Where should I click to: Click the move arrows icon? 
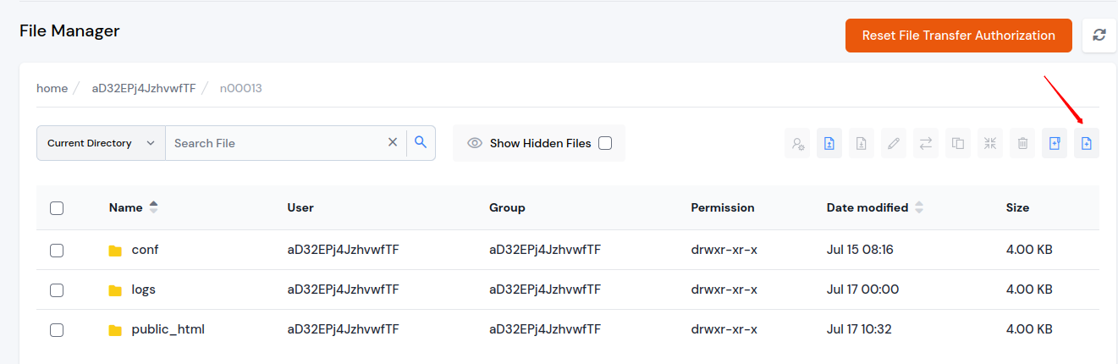tap(926, 144)
